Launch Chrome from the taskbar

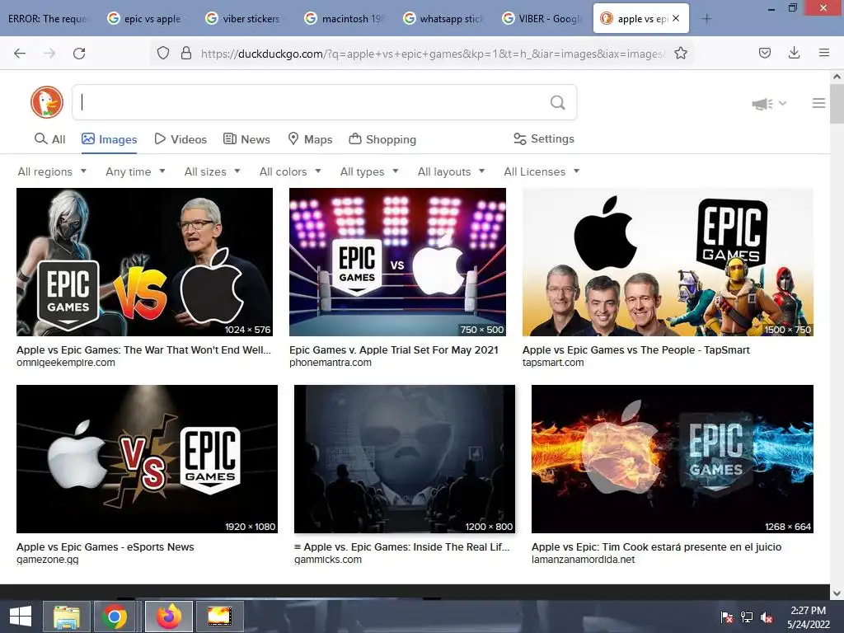(114, 617)
